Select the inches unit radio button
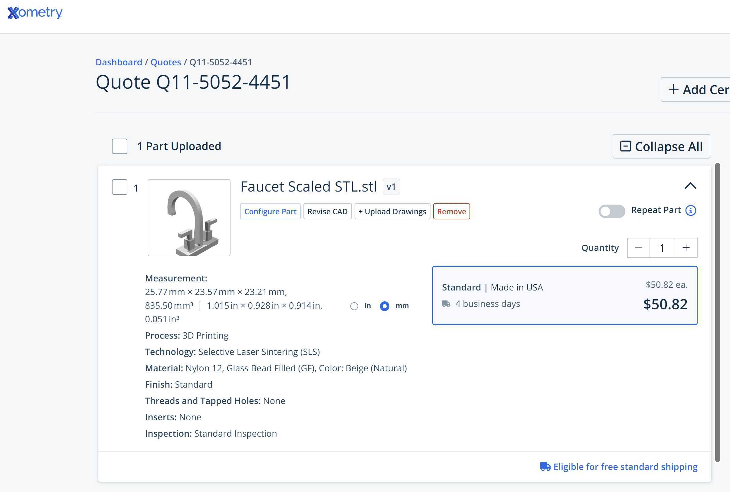The width and height of the screenshot is (730, 492). pyautogui.click(x=354, y=306)
